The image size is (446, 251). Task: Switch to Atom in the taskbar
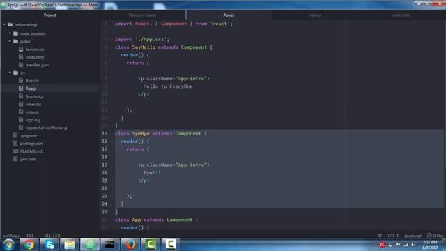90,245
